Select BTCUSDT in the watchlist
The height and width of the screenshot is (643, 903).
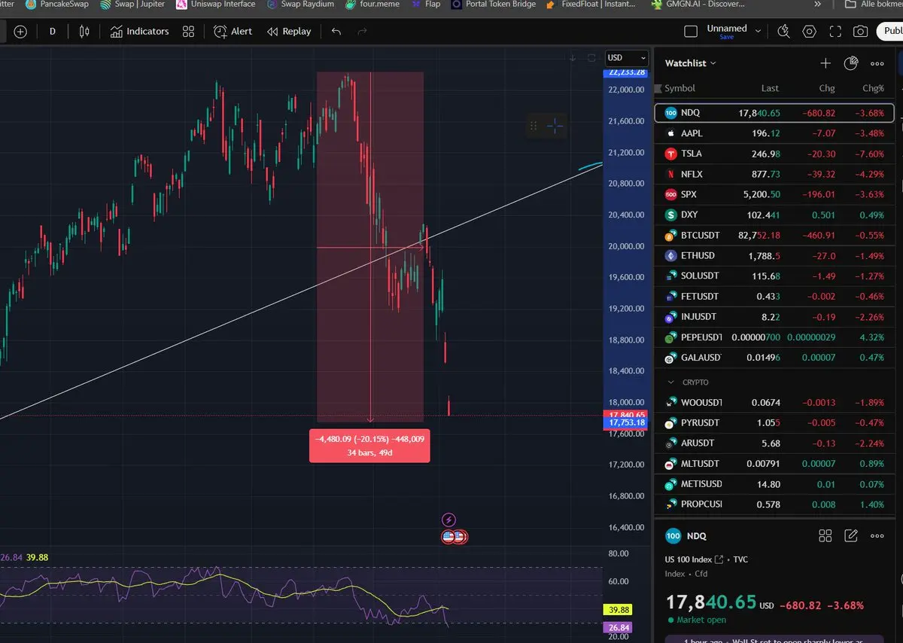(774, 236)
